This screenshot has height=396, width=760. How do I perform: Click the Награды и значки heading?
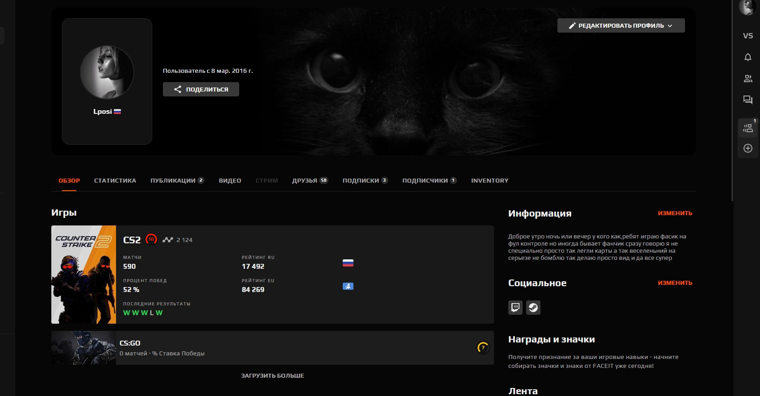click(552, 340)
